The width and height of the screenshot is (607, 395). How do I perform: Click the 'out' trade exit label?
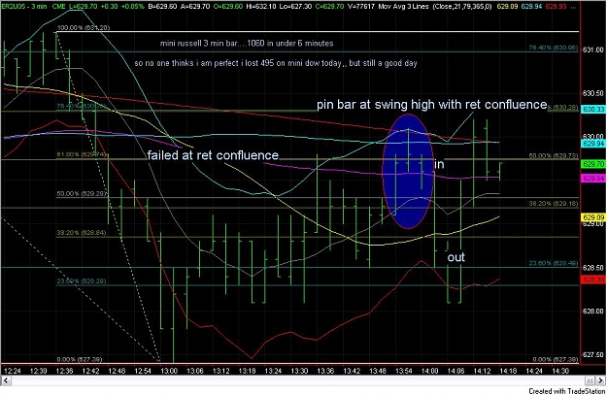tap(455, 257)
